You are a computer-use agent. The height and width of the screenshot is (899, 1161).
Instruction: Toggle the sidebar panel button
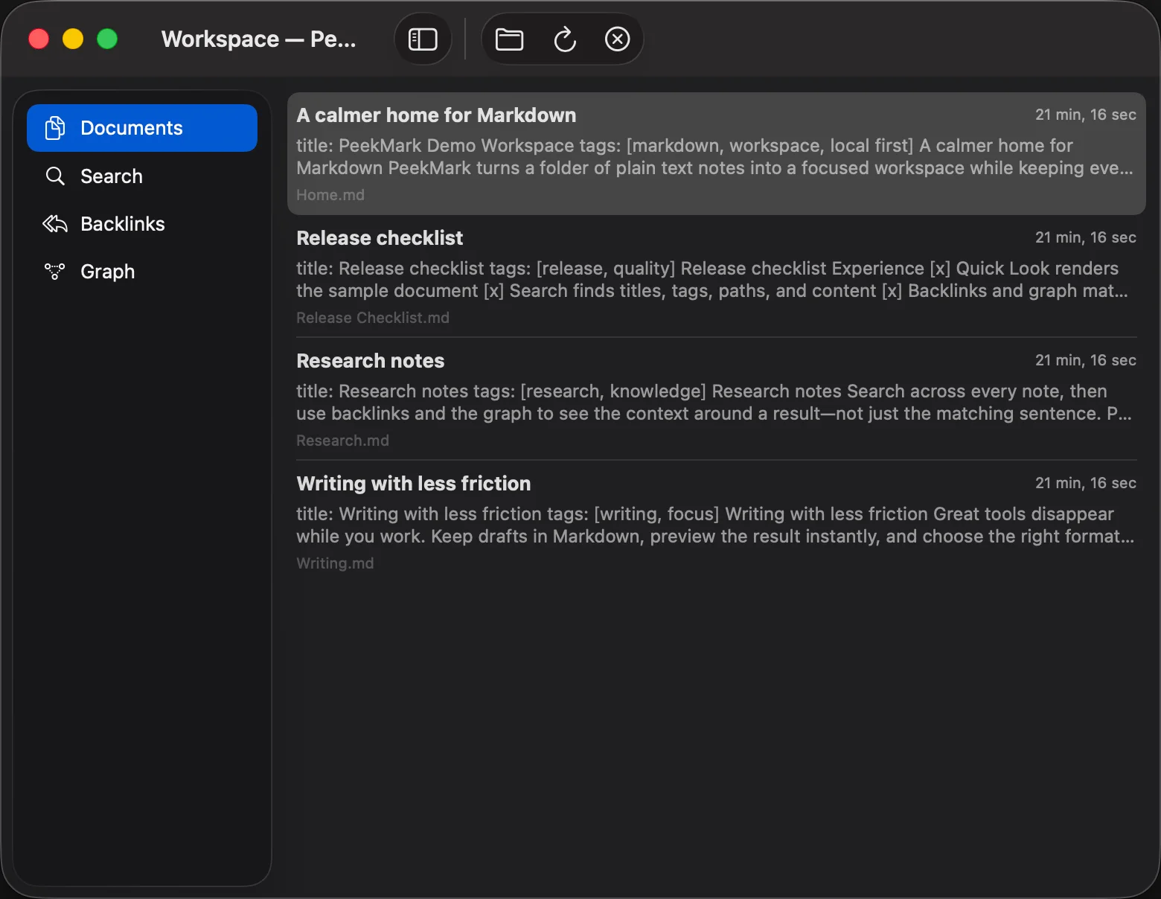pos(423,39)
